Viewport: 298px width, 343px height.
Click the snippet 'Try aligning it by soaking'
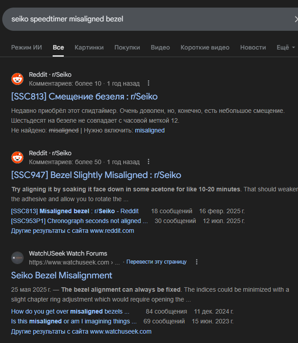pyautogui.click(x=154, y=194)
